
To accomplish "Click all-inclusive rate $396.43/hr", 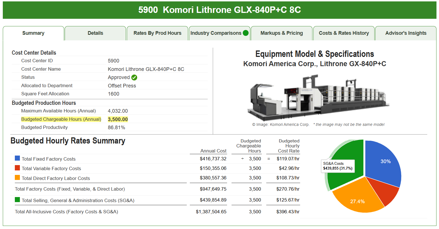I will [288, 212].
